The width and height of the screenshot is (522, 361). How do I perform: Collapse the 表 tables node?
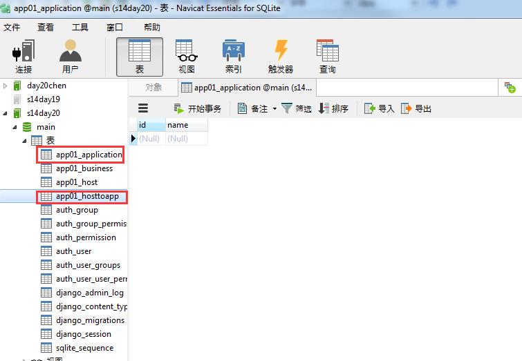24,141
